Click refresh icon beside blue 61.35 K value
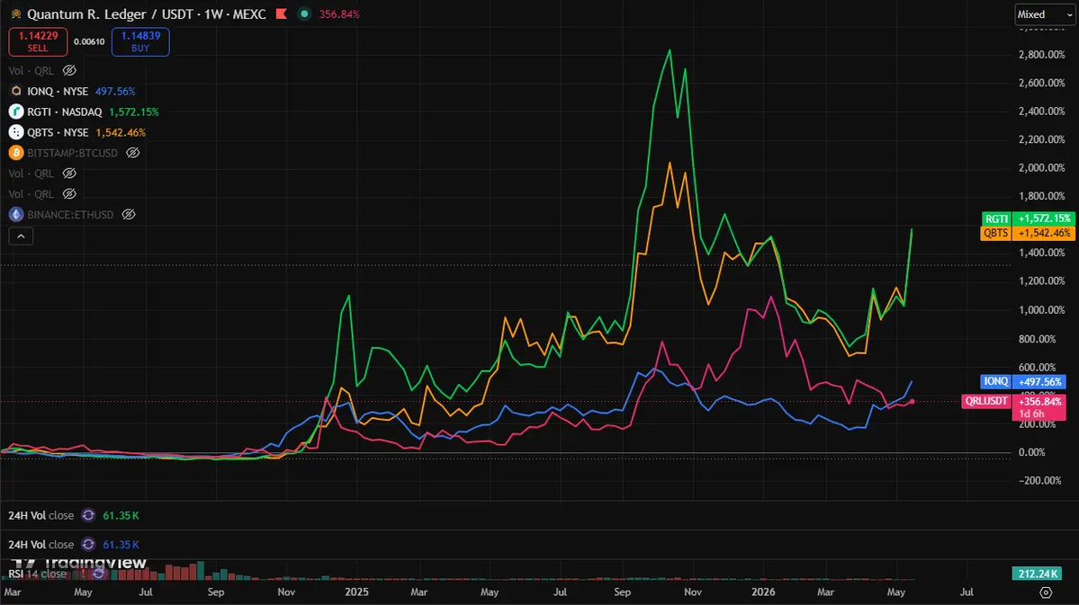Viewport: 1079px width, 605px height. (x=88, y=545)
